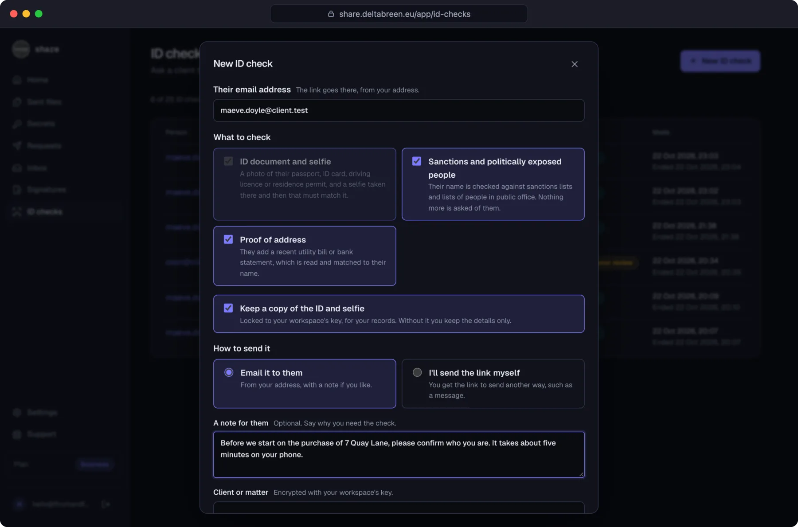Click the description starting "Their name is checked against sanctions lists"
This screenshot has width=798, height=527.
click(x=500, y=197)
